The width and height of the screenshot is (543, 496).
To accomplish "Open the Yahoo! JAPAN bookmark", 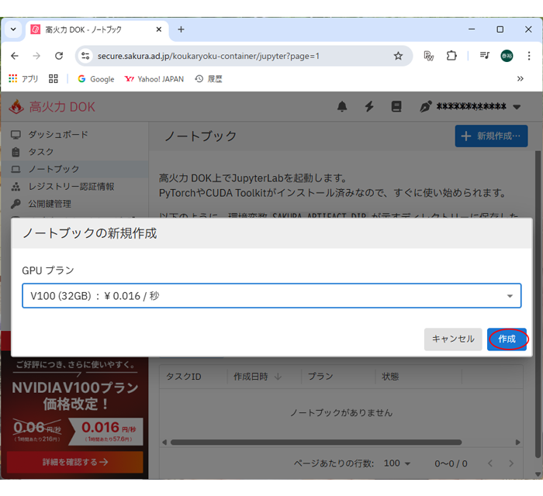I will (154, 79).
